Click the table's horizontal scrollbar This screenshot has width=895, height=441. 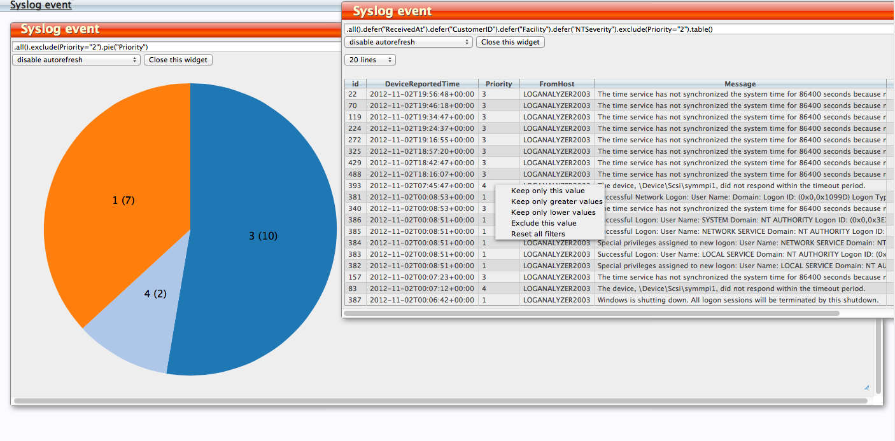(x=592, y=313)
